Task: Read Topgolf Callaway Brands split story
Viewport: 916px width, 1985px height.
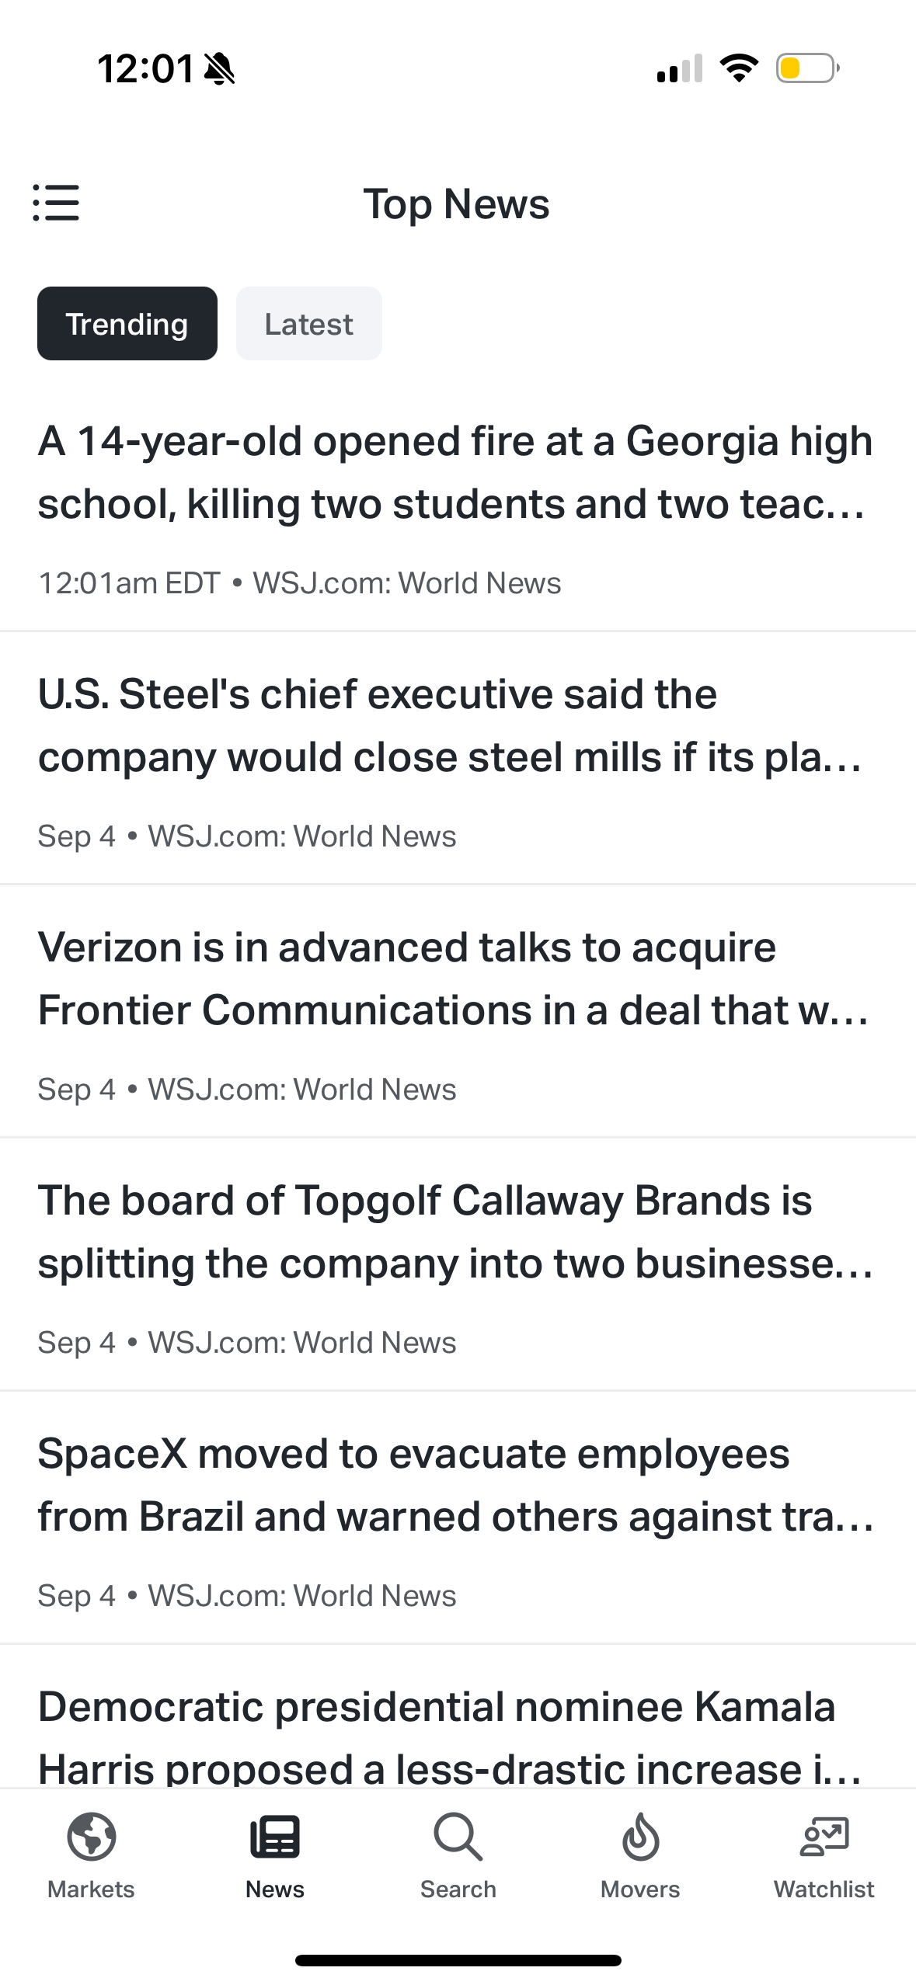Action: [x=455, y=1232]
